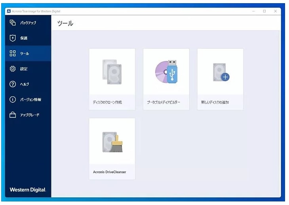Minimize the Acronis True Image window
Screen dimensions: 289x205
click(x=253, y=11)
